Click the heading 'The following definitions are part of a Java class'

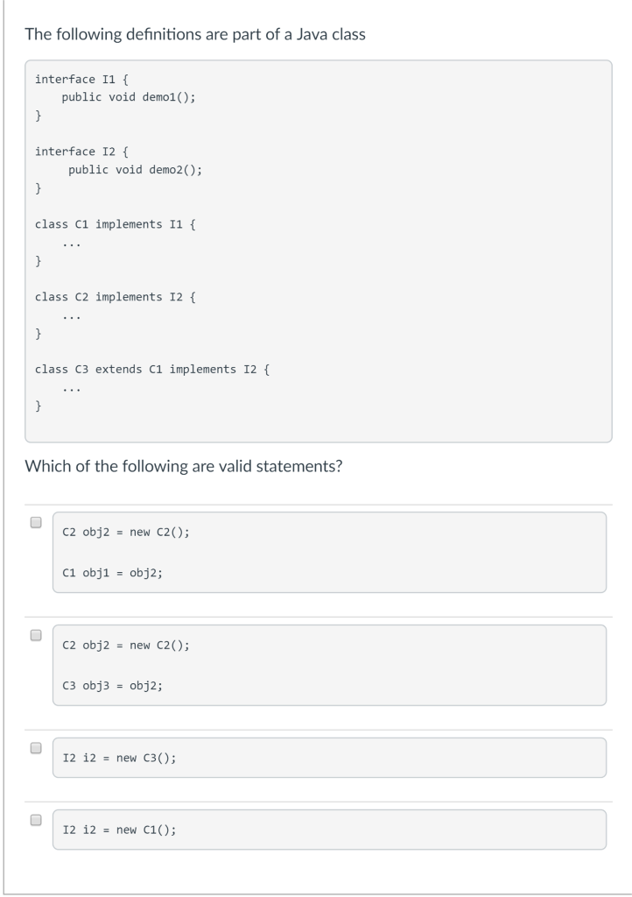(195, 34)
